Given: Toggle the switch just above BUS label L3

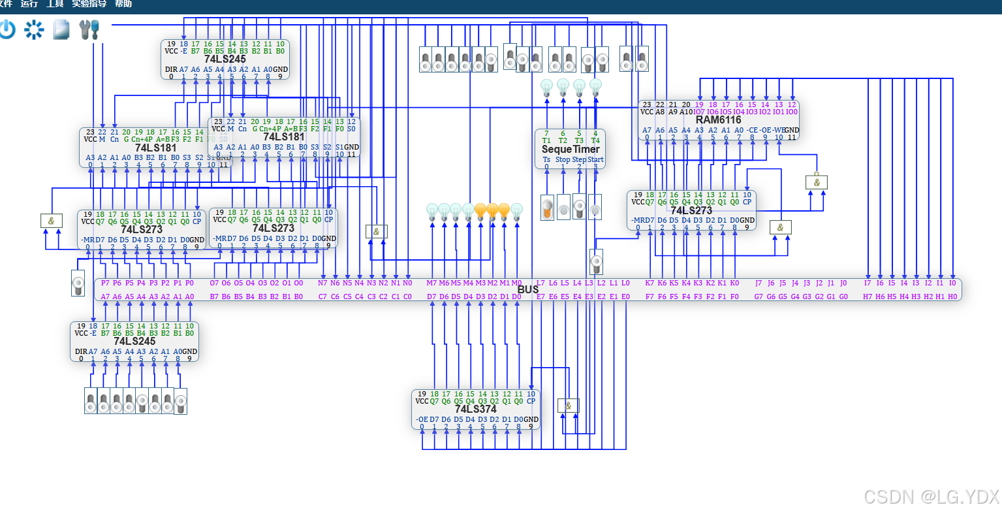Looking at the screenshot, I should (x=596, y=262).
